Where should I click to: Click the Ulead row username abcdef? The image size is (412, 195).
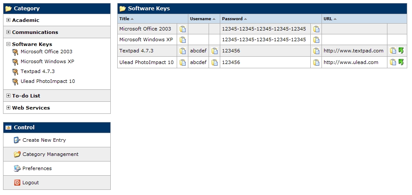click(x=198, y=62)
